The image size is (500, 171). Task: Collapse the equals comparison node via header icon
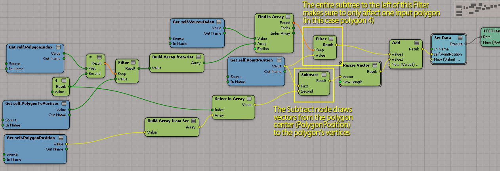[x=99, y=57]
